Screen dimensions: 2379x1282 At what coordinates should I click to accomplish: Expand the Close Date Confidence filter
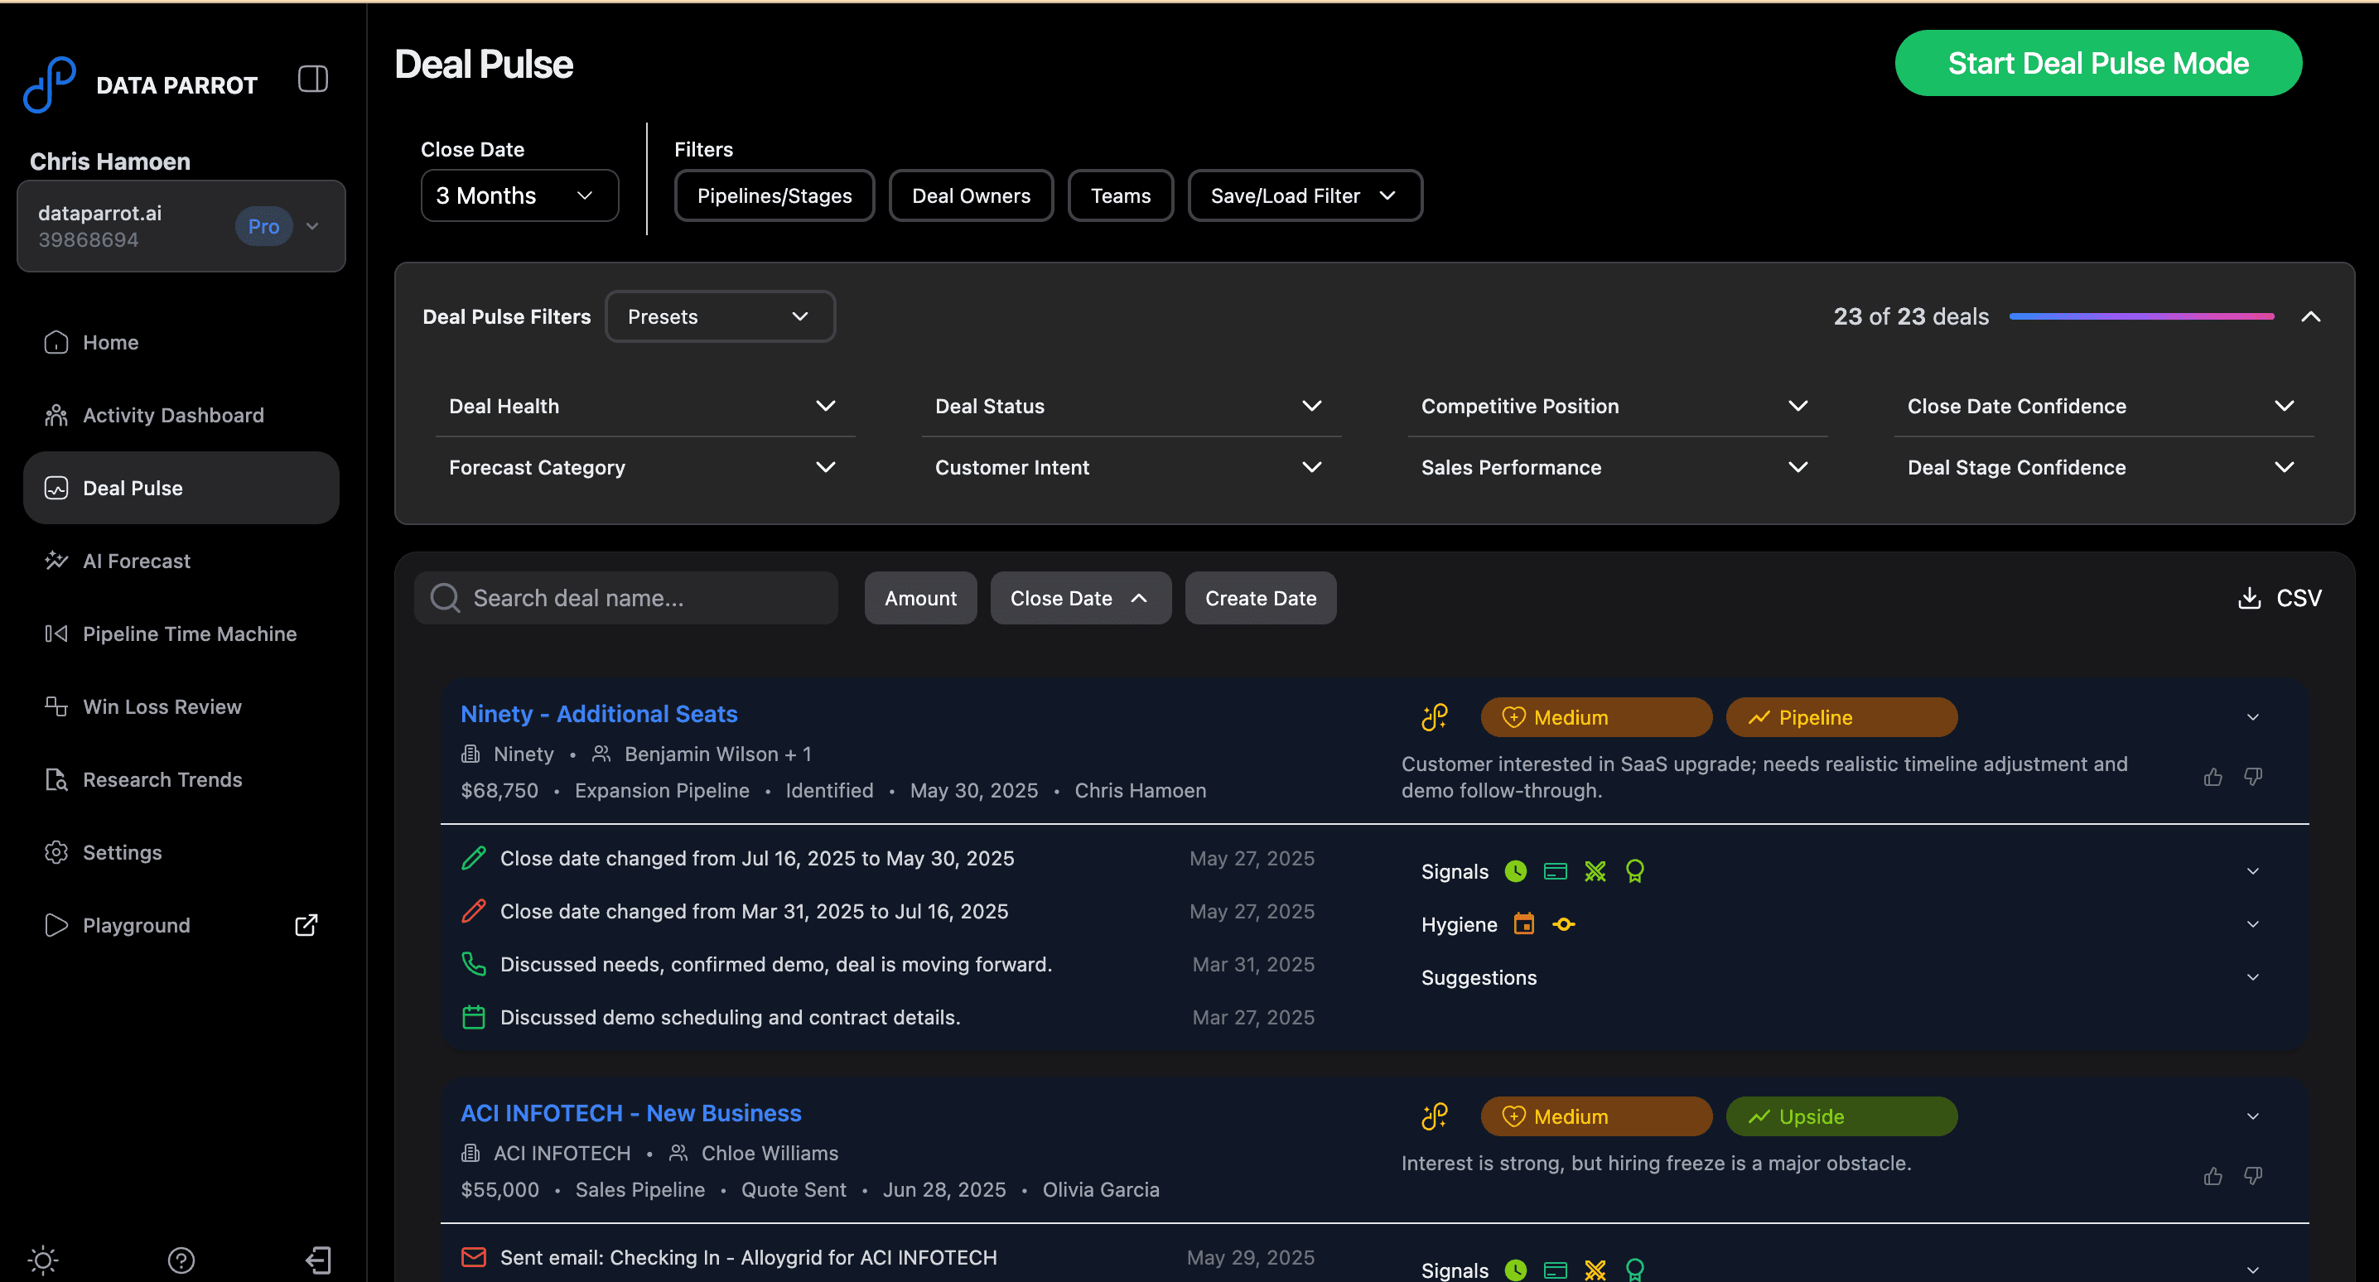click(x=2103, y=406)
